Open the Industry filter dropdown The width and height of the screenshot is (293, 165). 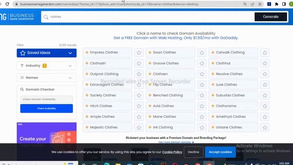(x=47, y=66)
